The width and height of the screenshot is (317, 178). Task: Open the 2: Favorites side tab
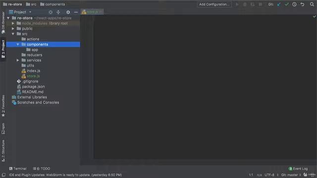click(3, 106)
